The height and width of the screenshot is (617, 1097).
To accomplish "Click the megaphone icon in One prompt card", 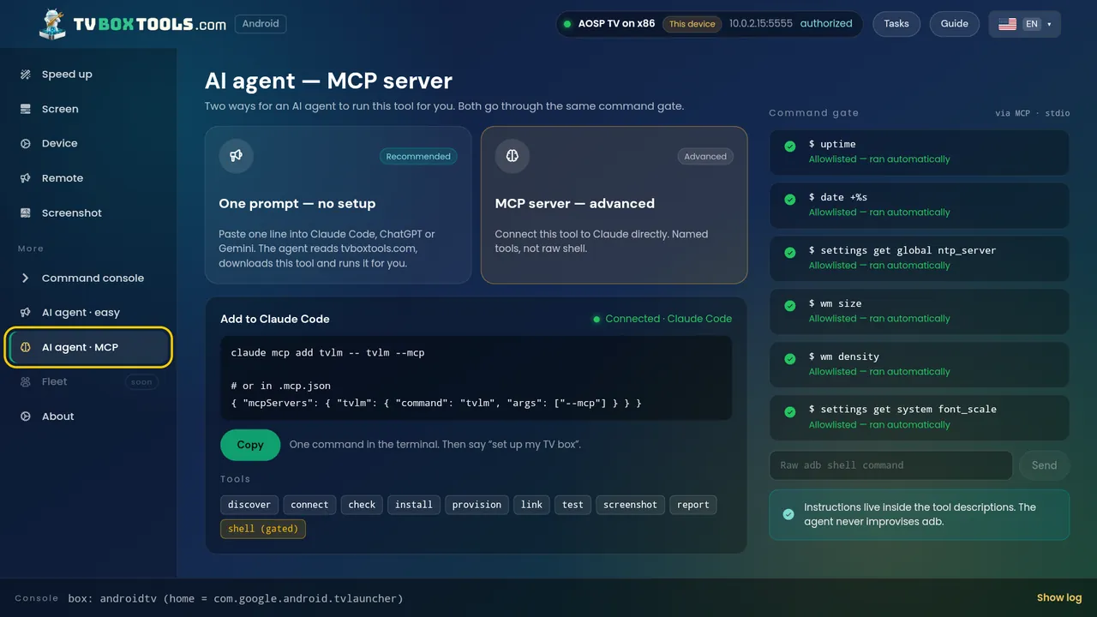I will click(237, 156).
